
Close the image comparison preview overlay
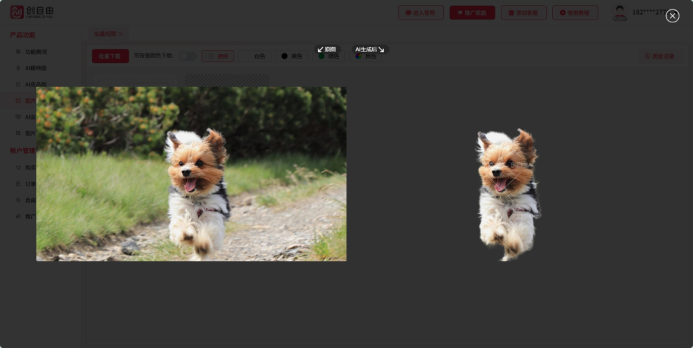672,16
